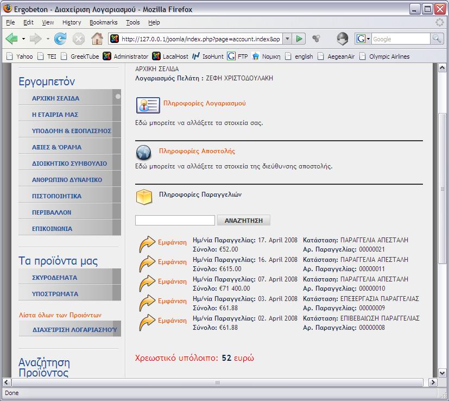This screenshot has height=401, width=449.
Task: Open ΔΙΑΧΕΊΡΙΣΗ ΛΟΓΑΡΙΑΣΜΟΎ menu item
Action: coord(69,329)
